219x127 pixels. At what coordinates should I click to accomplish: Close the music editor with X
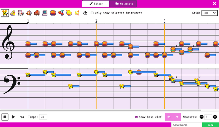[x=214, y=3]
